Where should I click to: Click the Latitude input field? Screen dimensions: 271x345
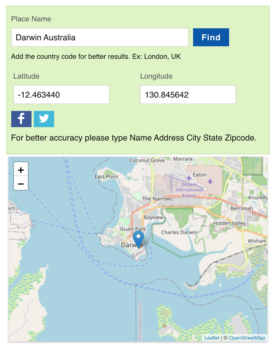[62, 95]
